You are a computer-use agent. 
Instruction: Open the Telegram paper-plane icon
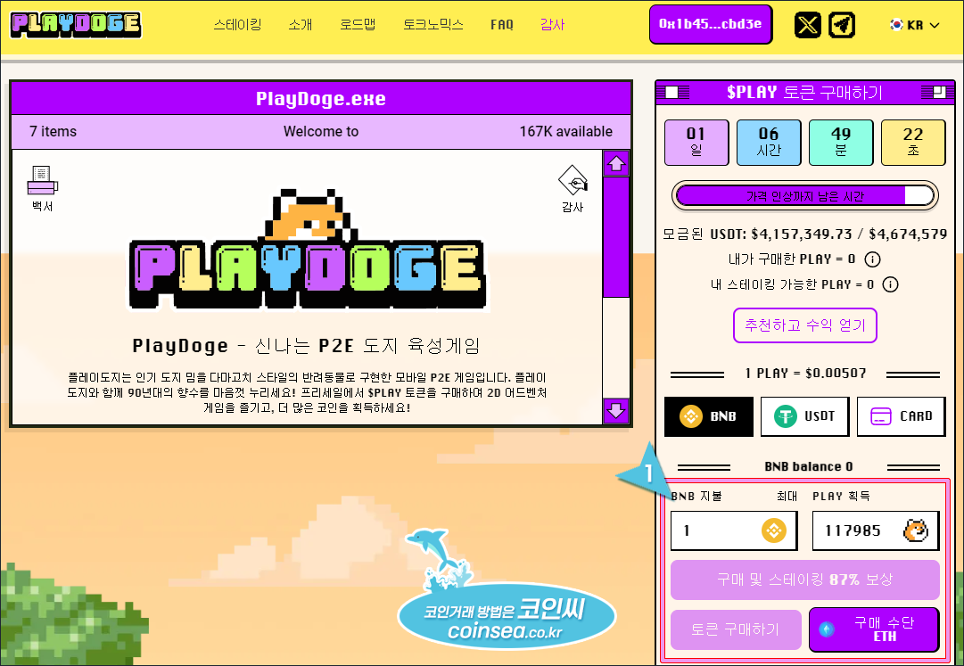pos(842,25)
